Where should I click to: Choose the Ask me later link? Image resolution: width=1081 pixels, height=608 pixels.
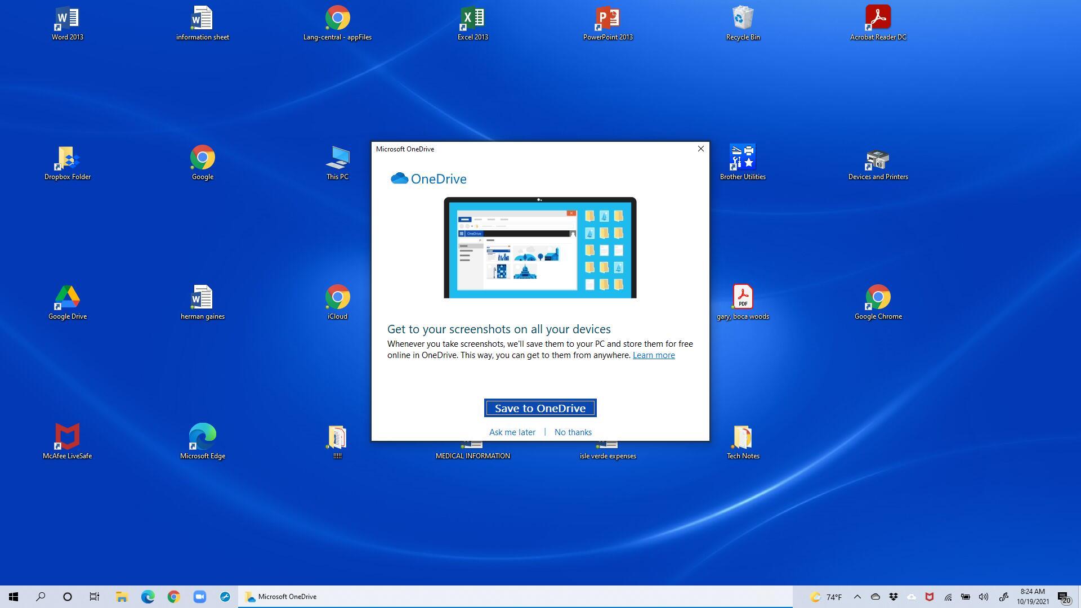[x=512, y=432]
